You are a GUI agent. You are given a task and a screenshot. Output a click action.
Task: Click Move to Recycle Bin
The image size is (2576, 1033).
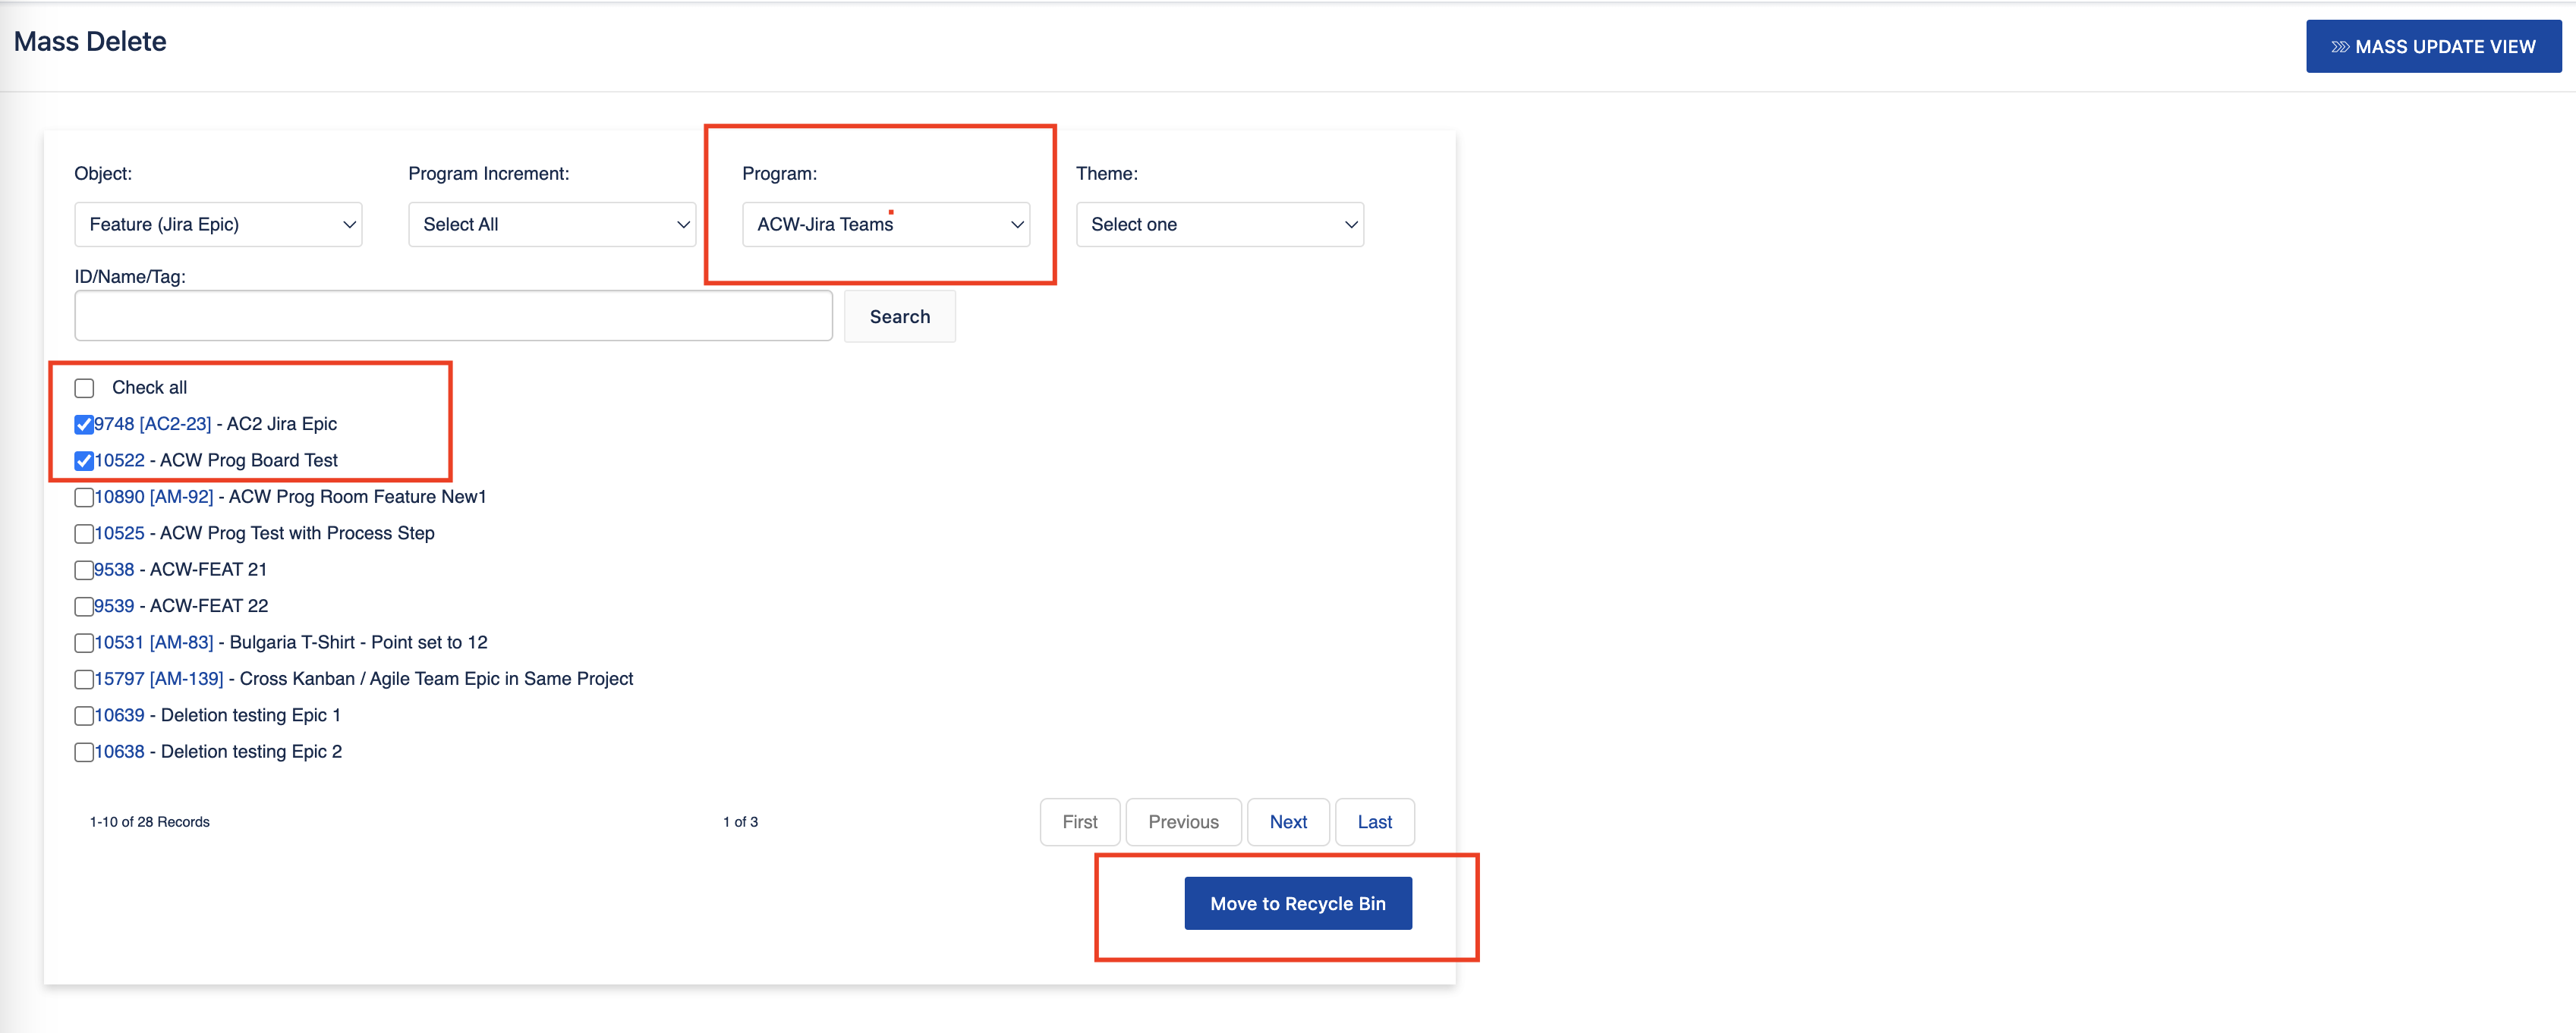click(1297, 903)
